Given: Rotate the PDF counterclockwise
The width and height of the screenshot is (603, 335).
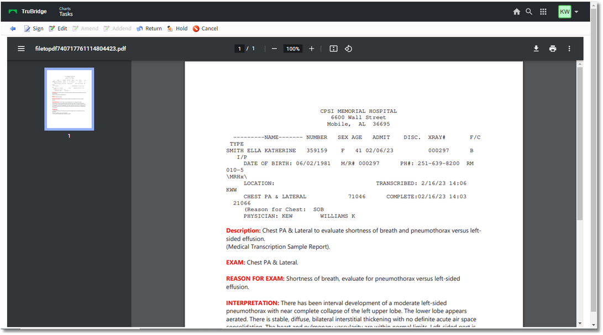Looking at the screenshot, I should click(x=348, y=49).
